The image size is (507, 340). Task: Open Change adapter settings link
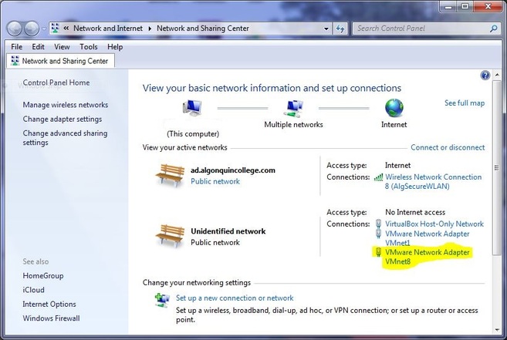tap(63, 120)
